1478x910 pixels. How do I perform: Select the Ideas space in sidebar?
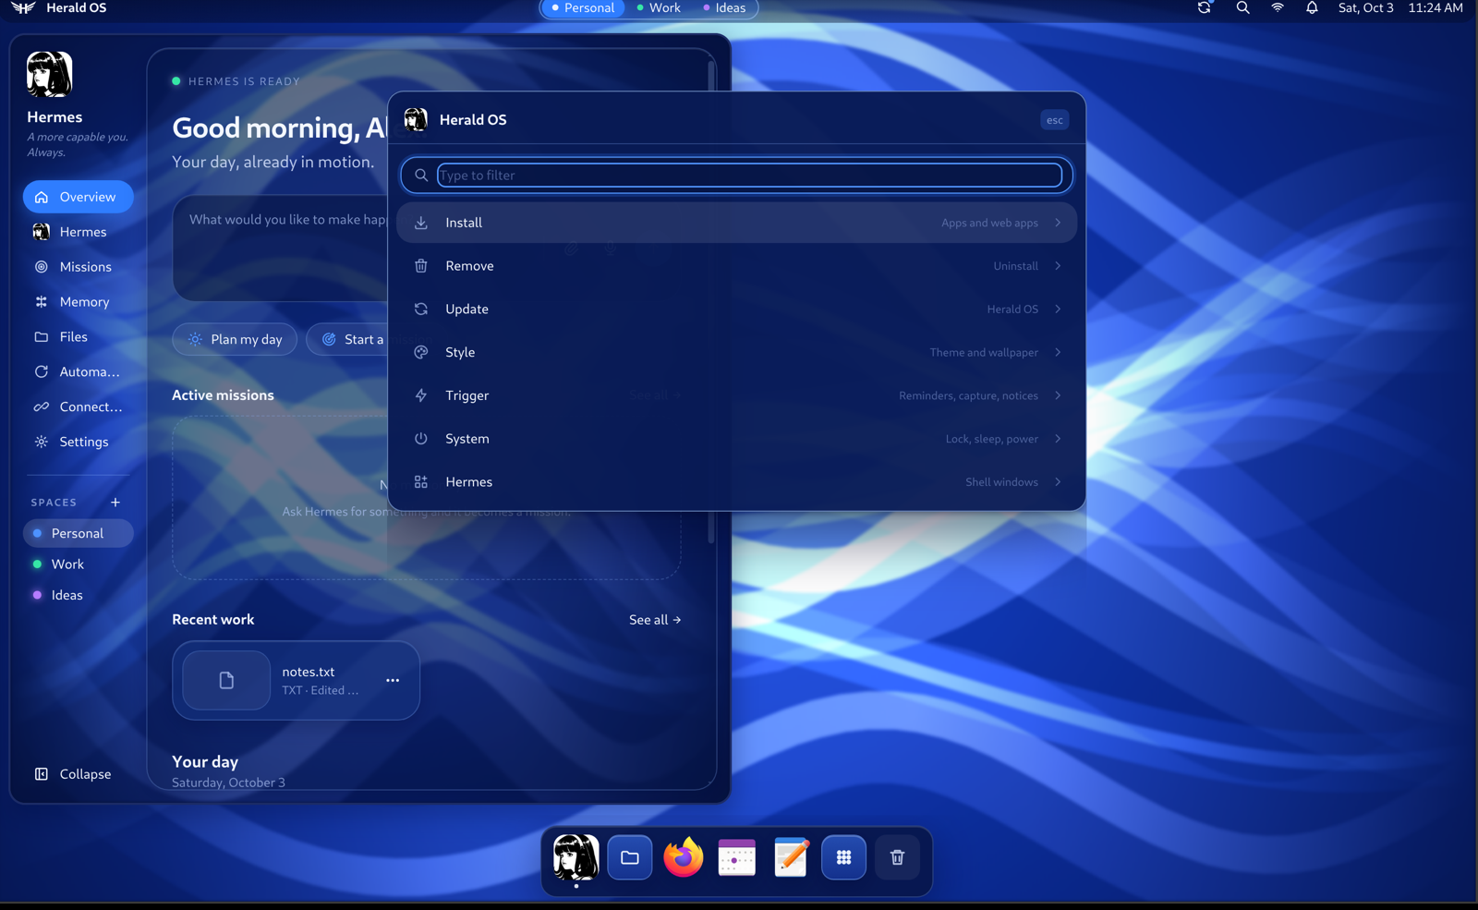(x=79, y=595)
